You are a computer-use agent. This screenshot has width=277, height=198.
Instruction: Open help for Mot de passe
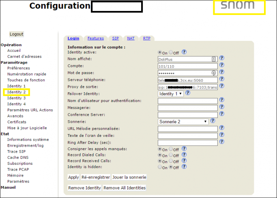coord(222,72)
